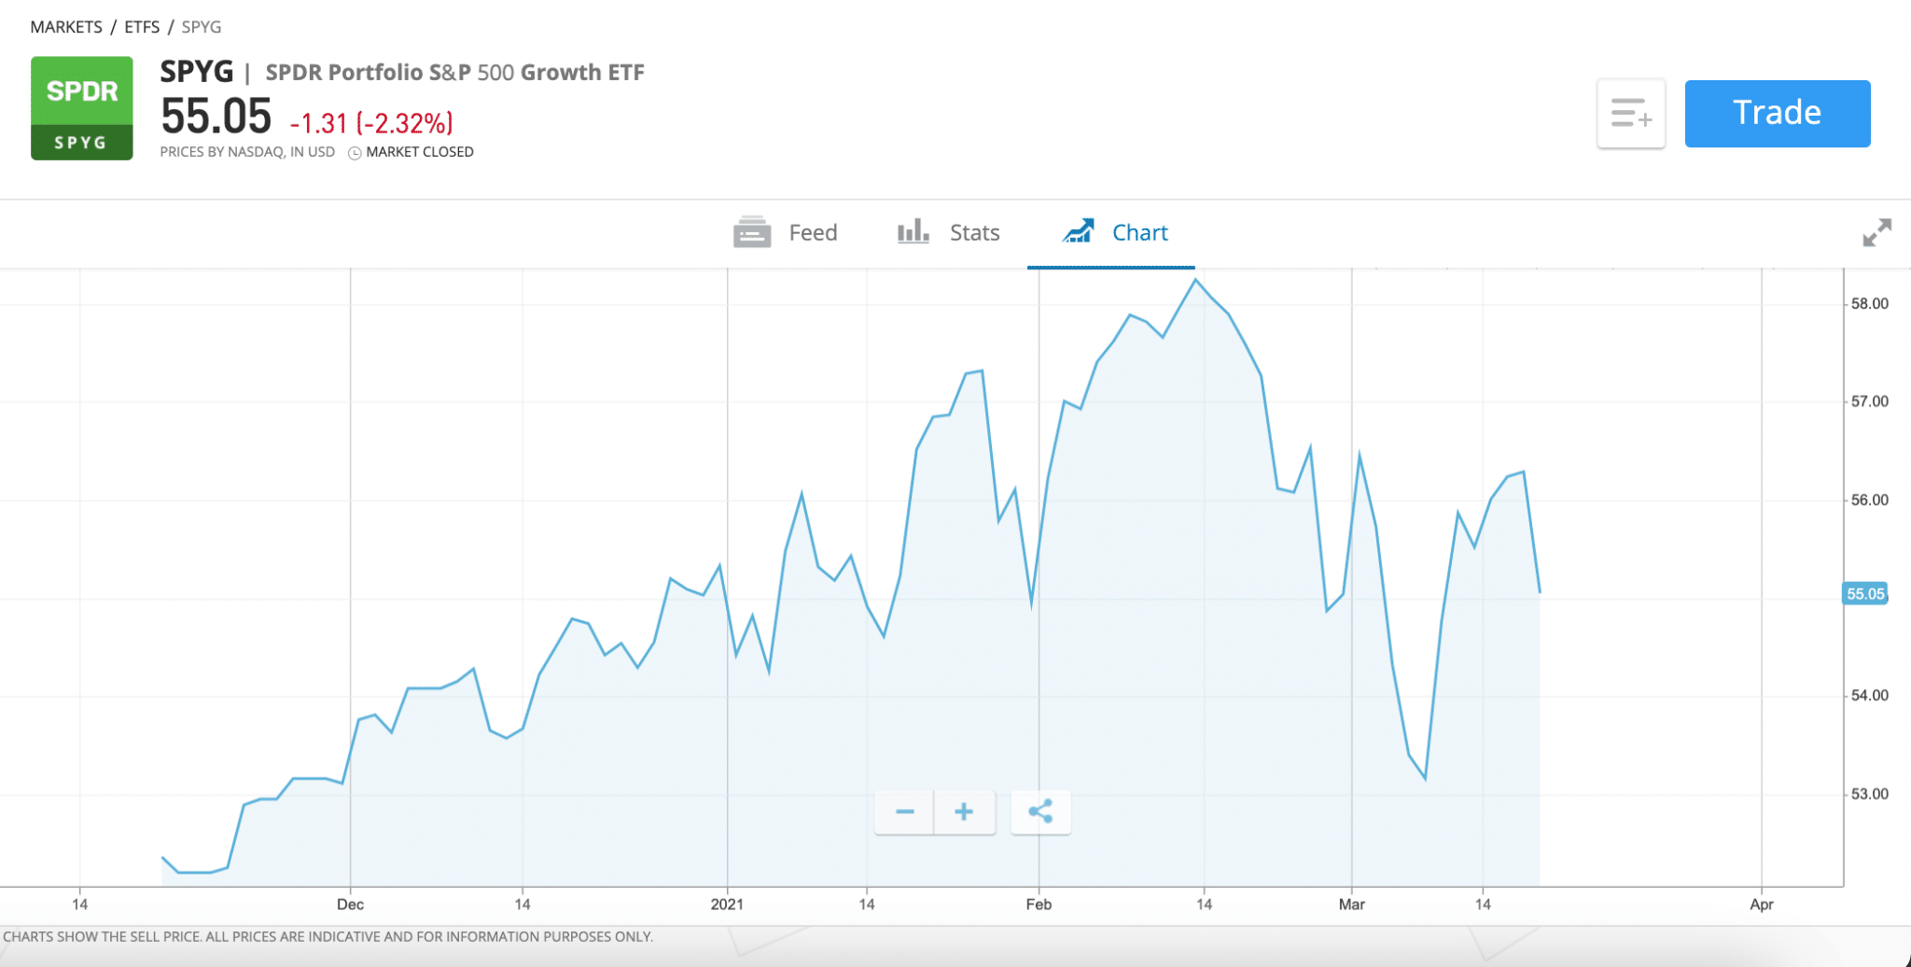
Task: Click the Stats bar-chart icon
Action: coord(911,232)
